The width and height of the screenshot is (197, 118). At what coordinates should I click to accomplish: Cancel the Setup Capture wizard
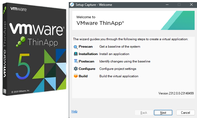tap(186, 113)
